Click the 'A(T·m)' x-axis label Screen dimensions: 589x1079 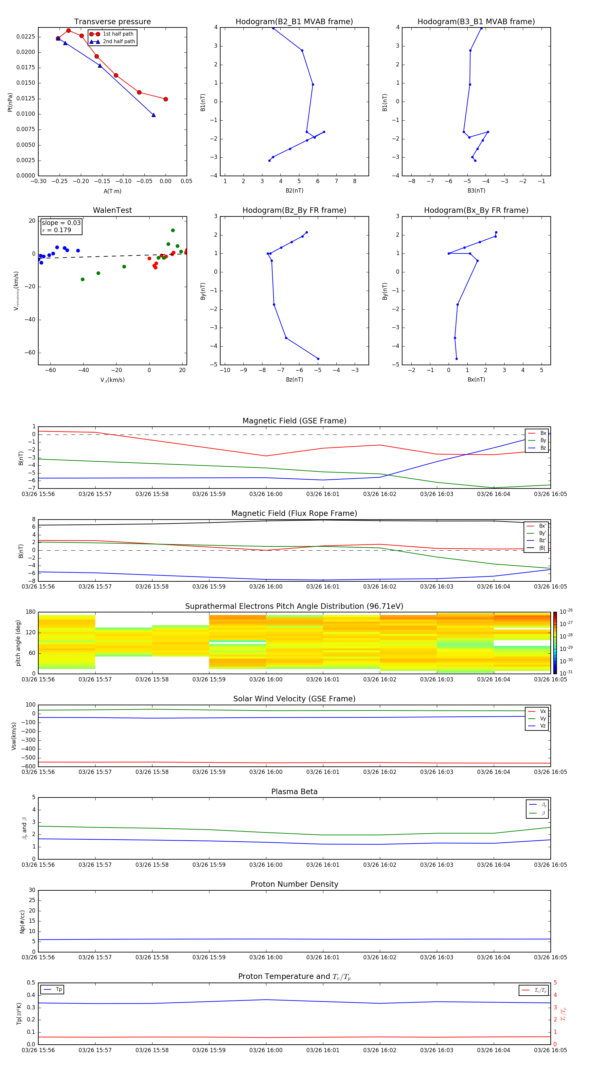112,191
